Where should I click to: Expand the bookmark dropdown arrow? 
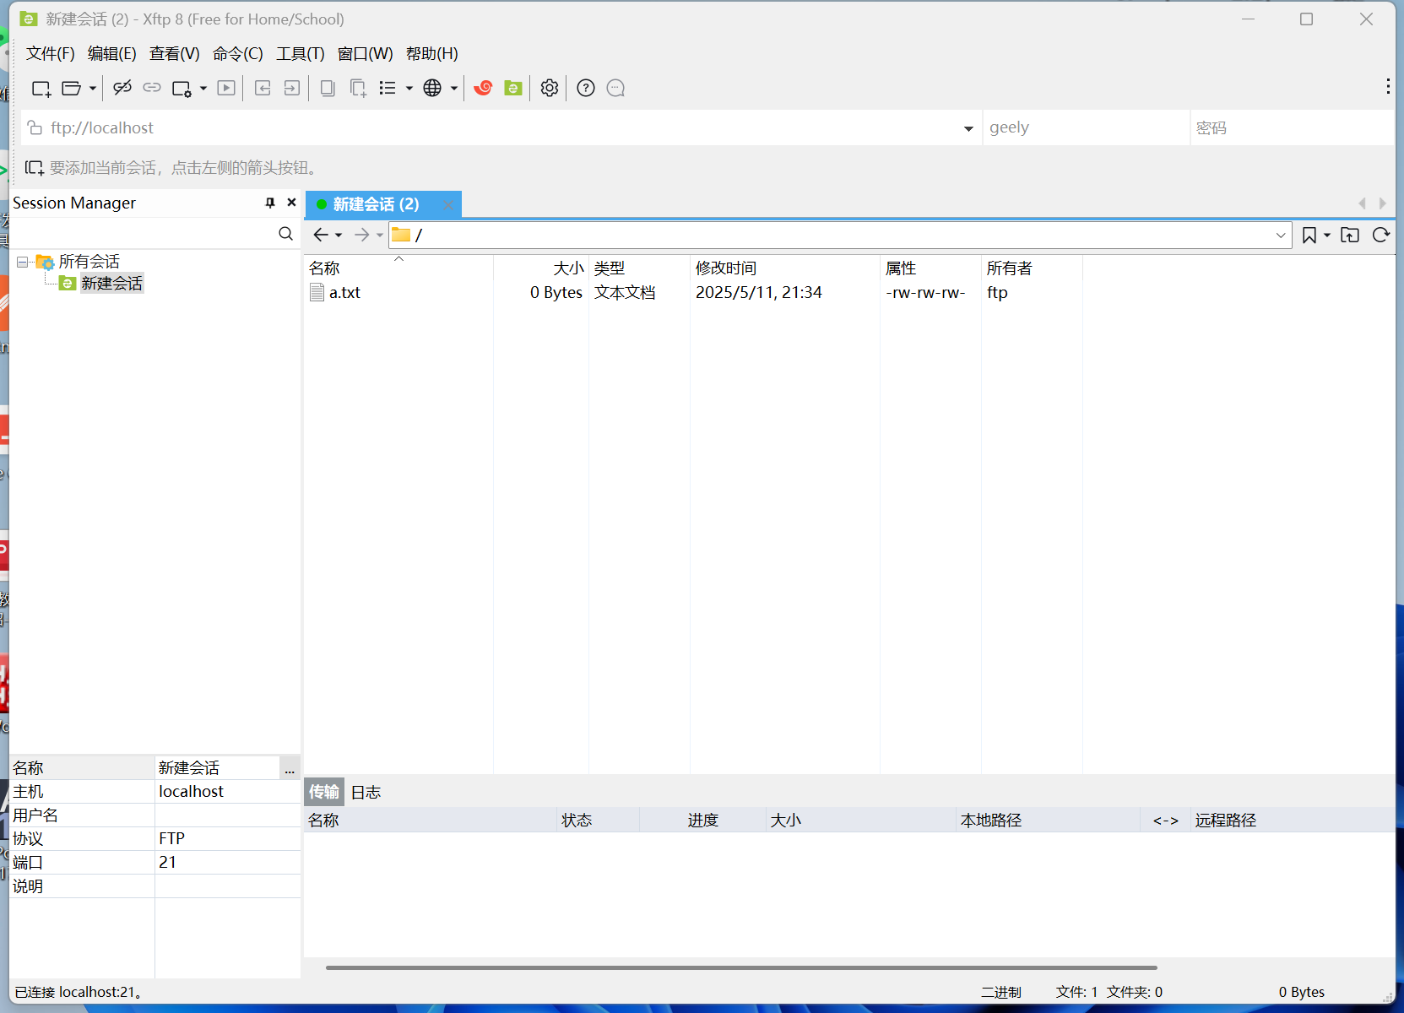pos(1327,235)
